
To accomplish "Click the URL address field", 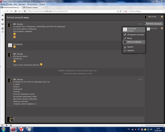I will coord(72,11).
